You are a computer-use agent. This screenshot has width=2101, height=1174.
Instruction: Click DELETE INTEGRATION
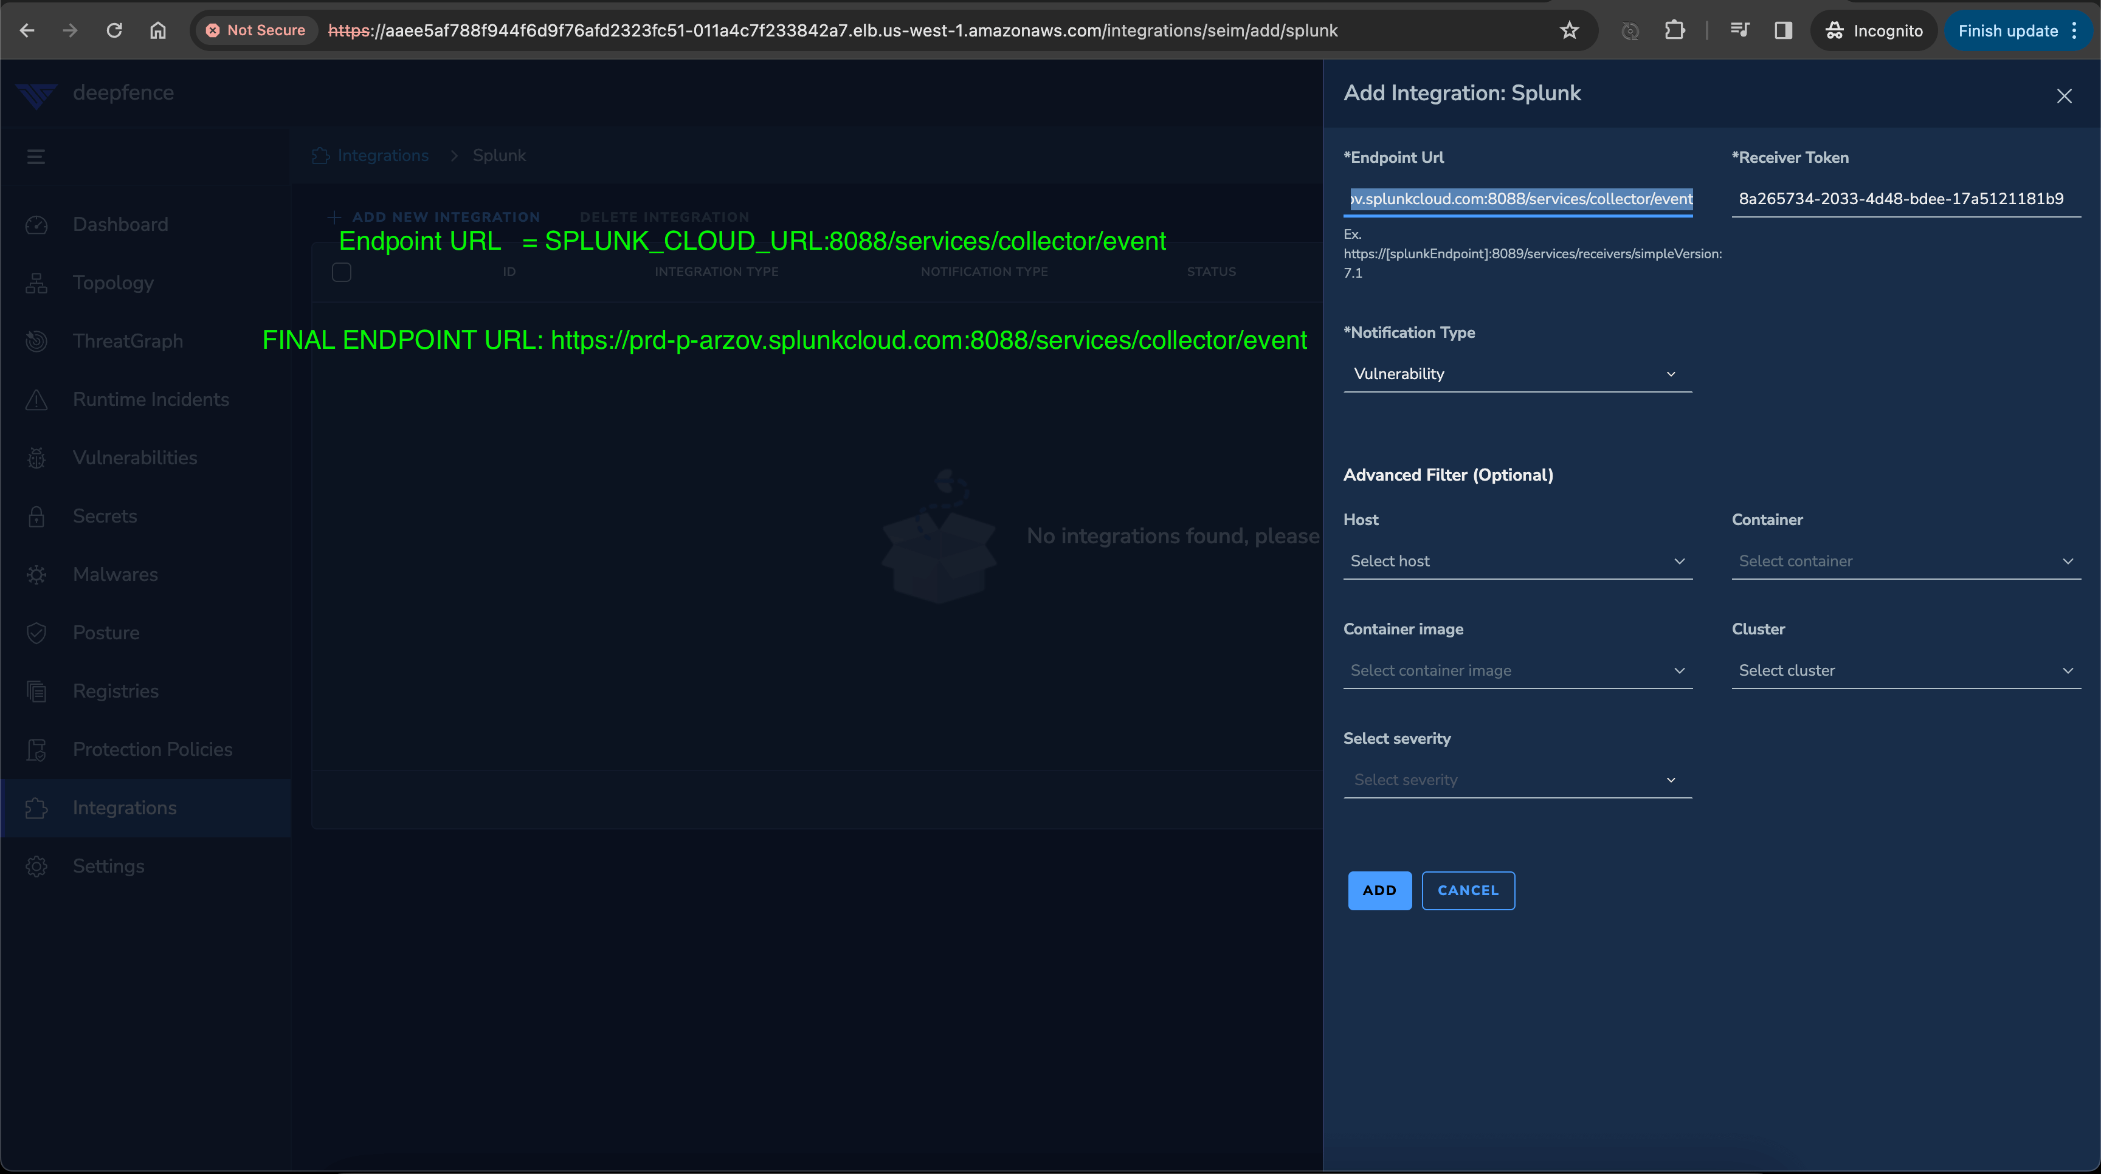coord(664,217)
